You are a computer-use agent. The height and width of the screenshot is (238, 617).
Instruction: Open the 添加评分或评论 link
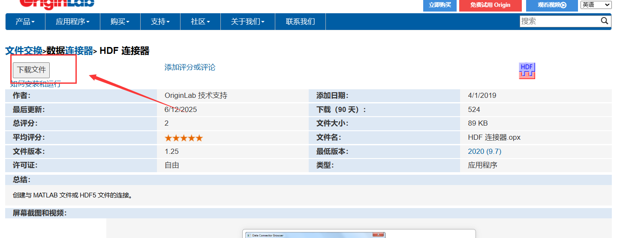click(x=190, y=68)
